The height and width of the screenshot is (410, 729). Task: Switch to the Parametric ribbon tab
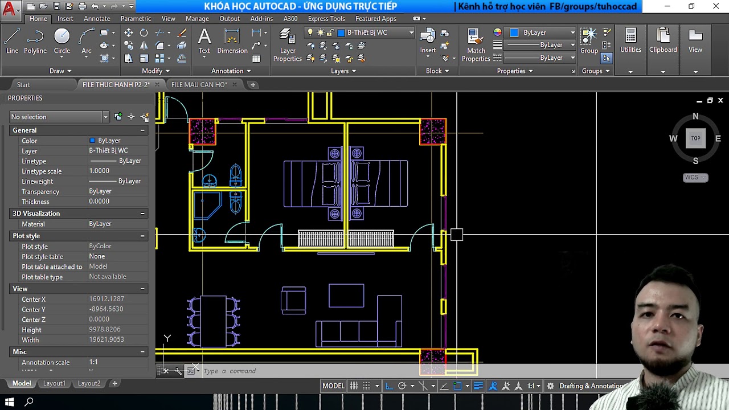coord(136,19)
